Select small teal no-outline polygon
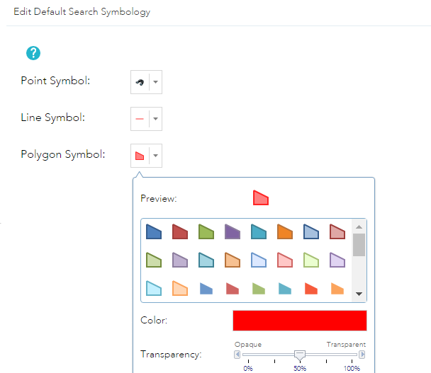431x373 pixels. tap(285, 289)
